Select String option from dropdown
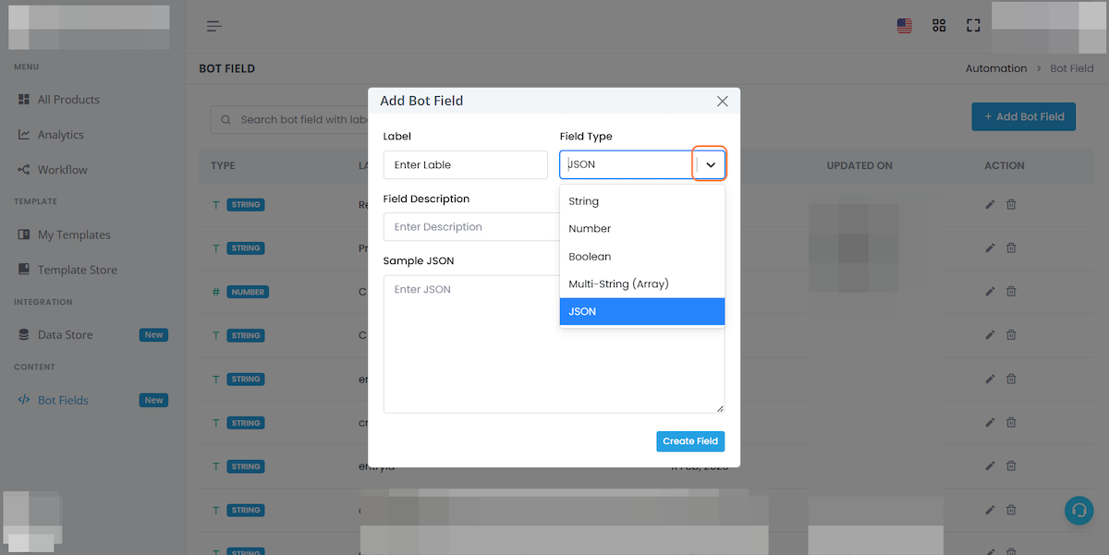The height and width of the screenshot is (555, 1109). (x=642, y=201)
